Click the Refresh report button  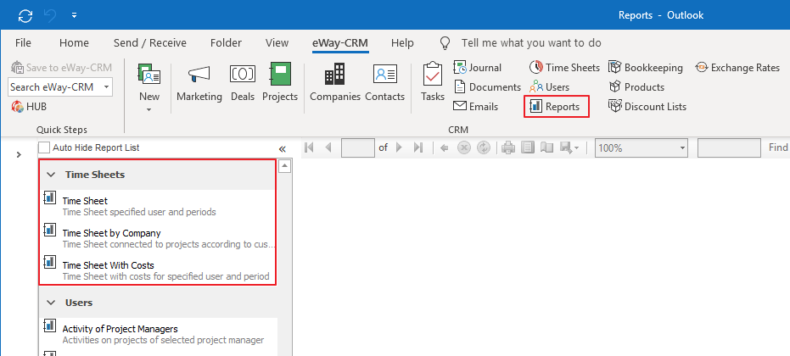click(484, 147)
